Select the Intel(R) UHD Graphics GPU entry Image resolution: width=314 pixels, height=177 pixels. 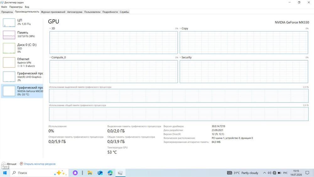(x=22, y=77)
